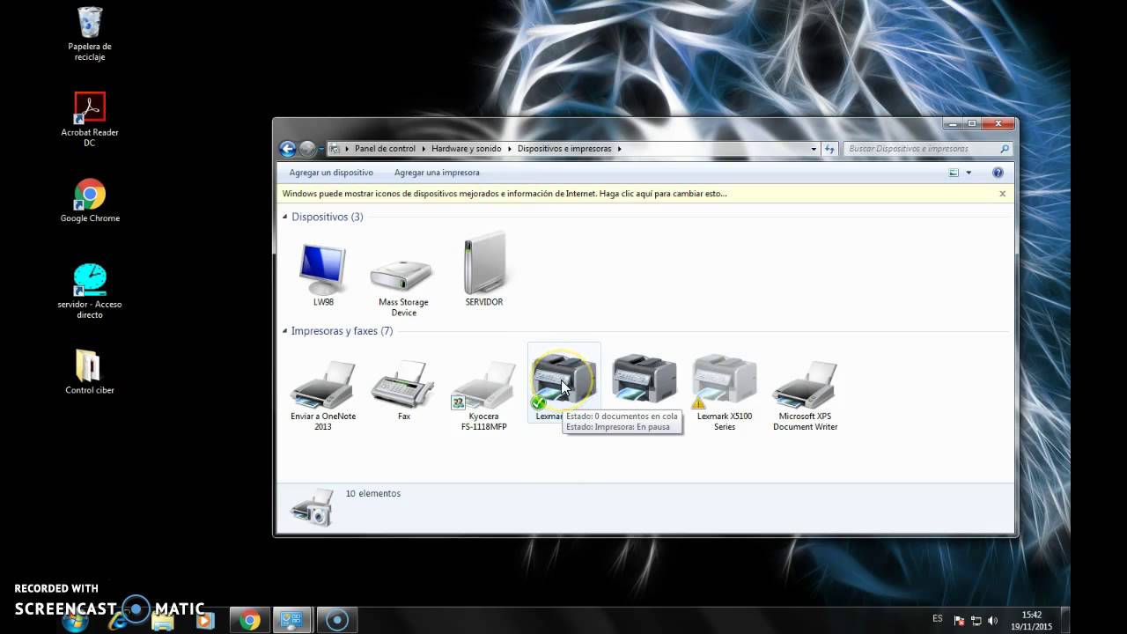Screen dimensions: 1127x634
Task: Expand the arrow before Panel de control
Action: [347, 149]
